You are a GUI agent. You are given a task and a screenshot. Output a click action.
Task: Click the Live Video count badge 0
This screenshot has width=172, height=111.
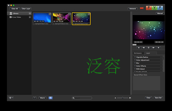30,17
